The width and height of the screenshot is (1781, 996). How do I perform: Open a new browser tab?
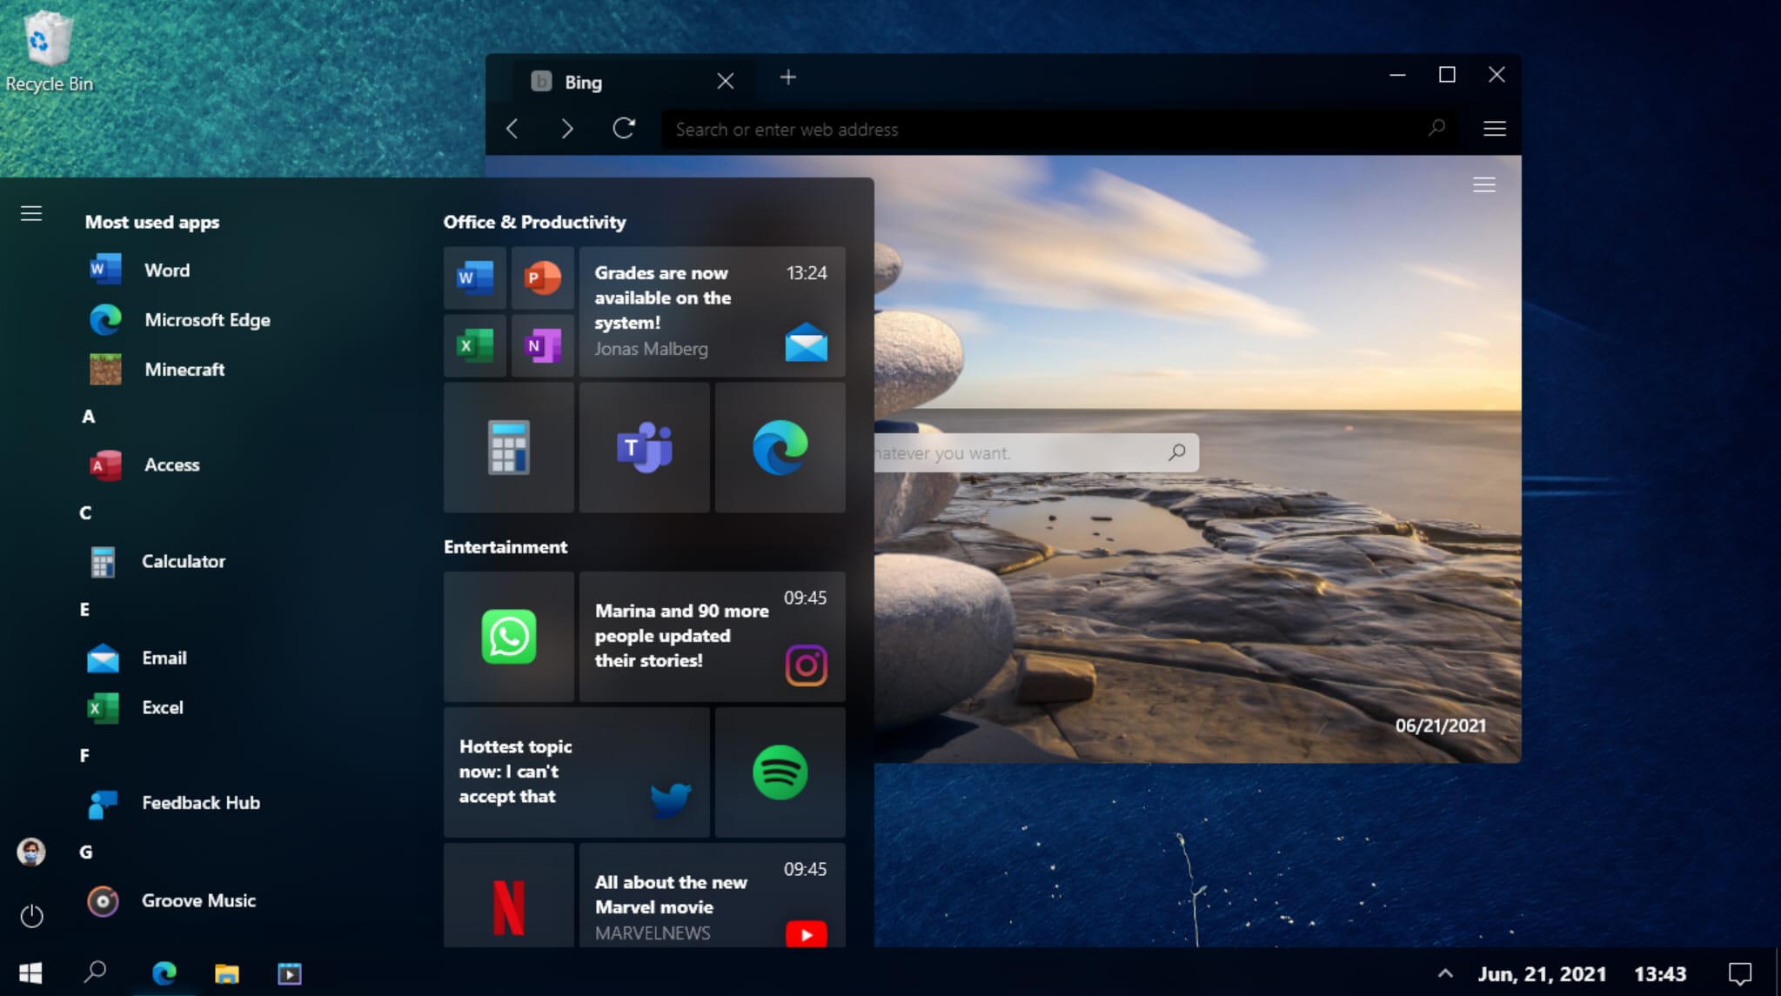pos(787,77)
